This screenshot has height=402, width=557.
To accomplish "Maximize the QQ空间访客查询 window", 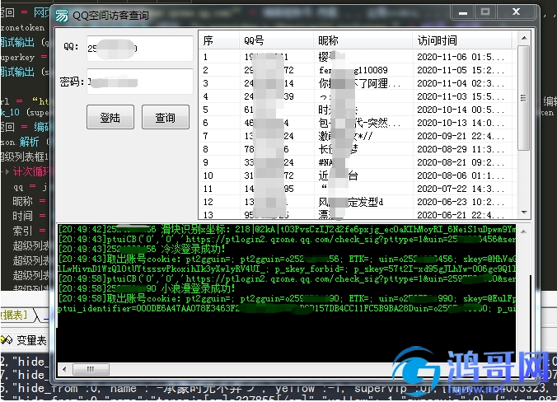I will coord(485,12).
